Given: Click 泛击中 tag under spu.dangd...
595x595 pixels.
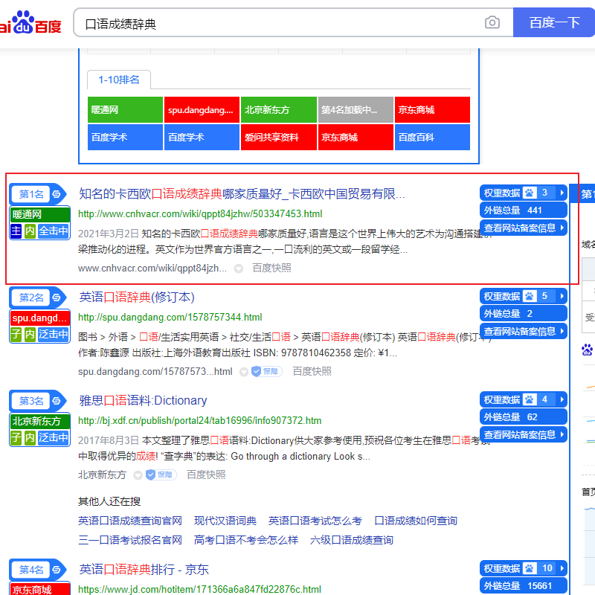Looking at the screenshot, I should (x=54, y=334).
